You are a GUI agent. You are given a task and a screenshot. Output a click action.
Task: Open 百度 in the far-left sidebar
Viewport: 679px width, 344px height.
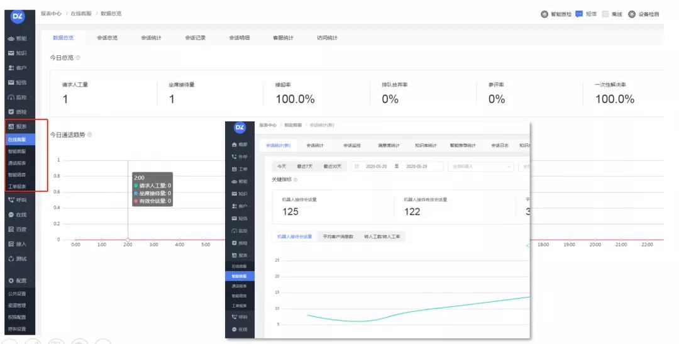tap(17, 229)
